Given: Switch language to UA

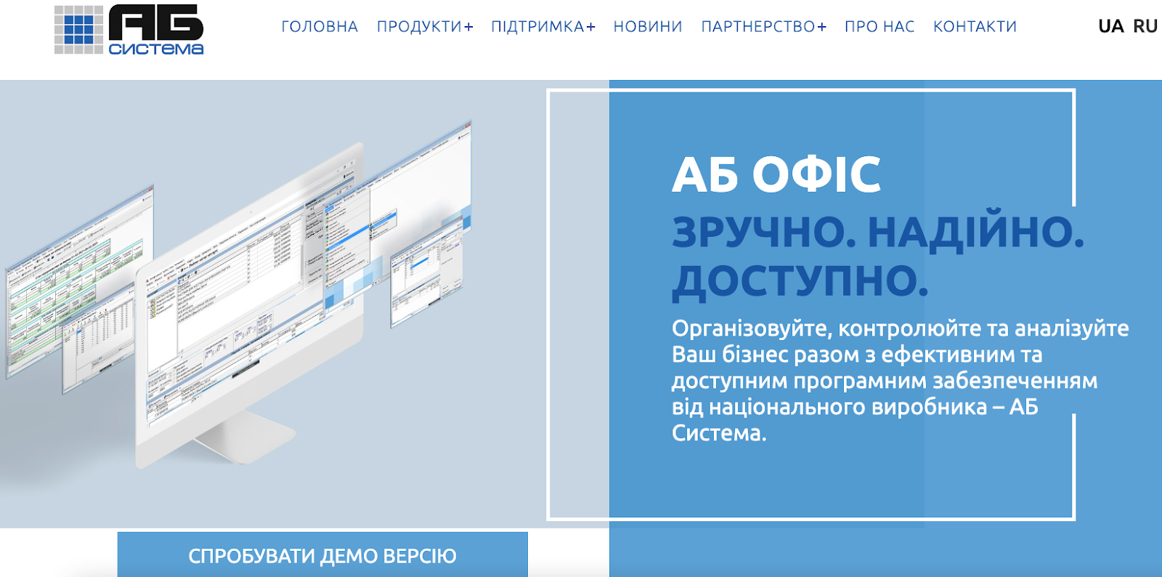Looking at the screenshot, I should 1110,26.
